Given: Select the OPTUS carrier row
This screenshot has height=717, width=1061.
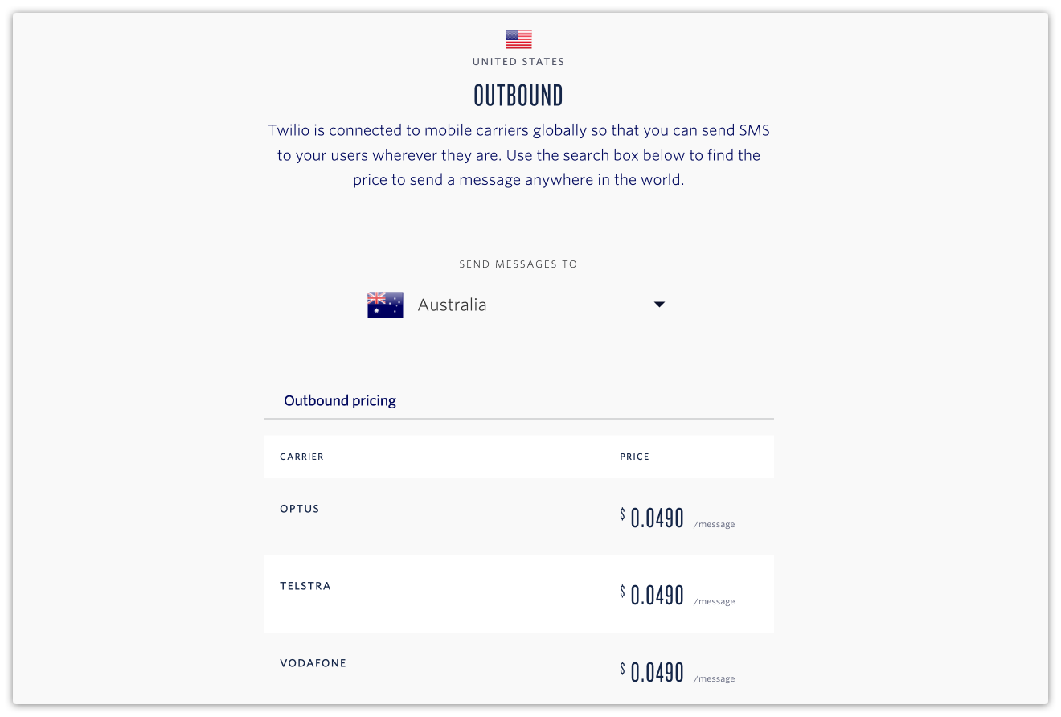Looking at the screenshot, I should (x=518, y=517).
